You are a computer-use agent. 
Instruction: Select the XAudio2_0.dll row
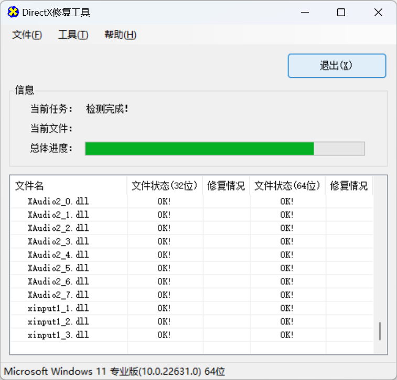(x=58, y=201)
